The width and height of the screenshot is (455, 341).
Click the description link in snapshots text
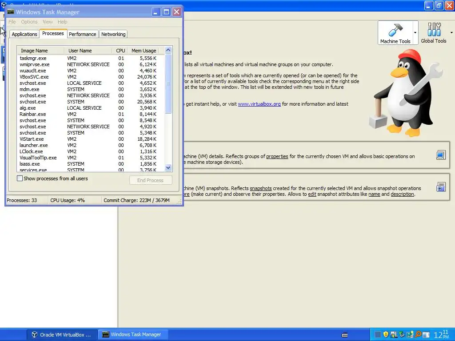[x=402, y=194]
